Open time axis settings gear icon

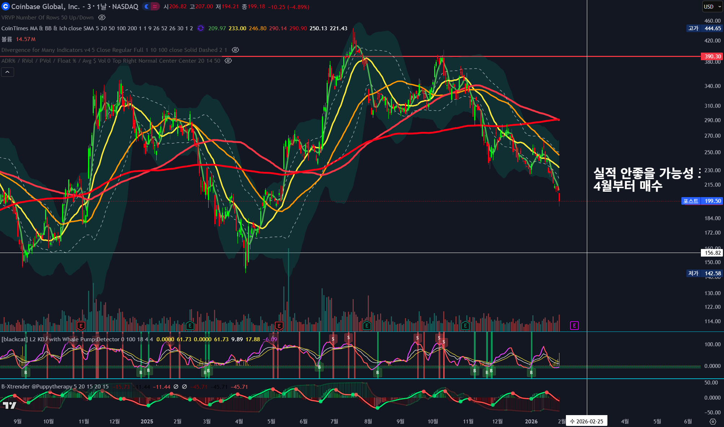tap(713, 421)
